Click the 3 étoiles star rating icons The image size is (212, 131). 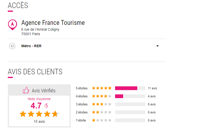pyautogui.click(x=102, y=104)
